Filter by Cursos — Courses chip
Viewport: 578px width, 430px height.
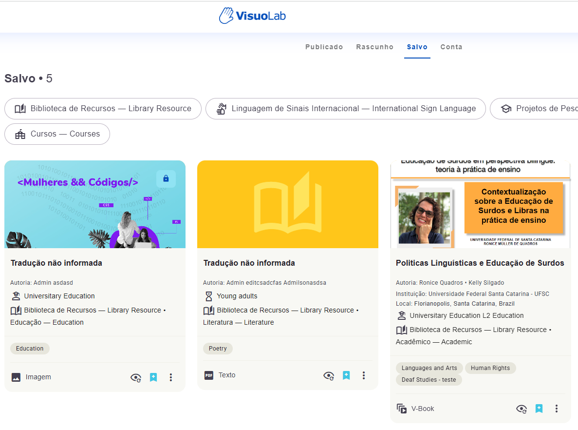point(57,134)
